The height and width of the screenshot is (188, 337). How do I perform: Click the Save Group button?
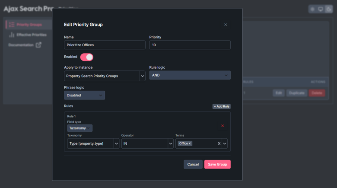tap(217, 164)
